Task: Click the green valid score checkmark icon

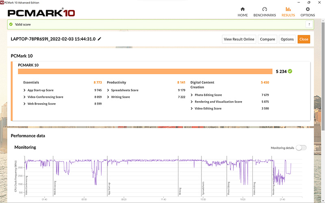Action: click(x=11, y=24)
